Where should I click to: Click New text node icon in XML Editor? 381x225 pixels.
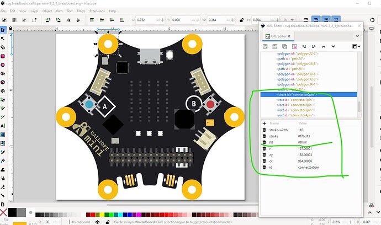[275, 46]
